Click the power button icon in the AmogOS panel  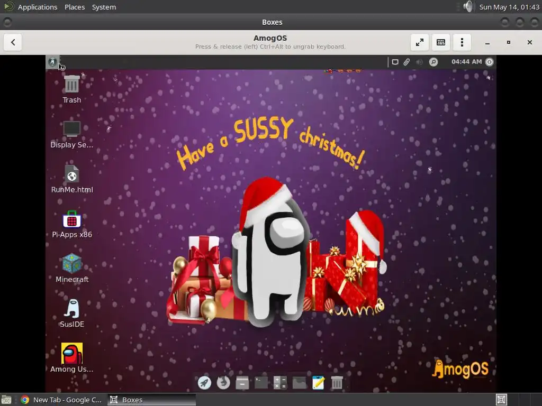point(490,62)
